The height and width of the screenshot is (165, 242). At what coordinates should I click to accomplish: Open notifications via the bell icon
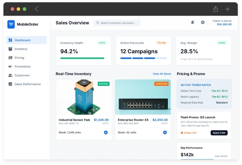click(x=192, y=23)
